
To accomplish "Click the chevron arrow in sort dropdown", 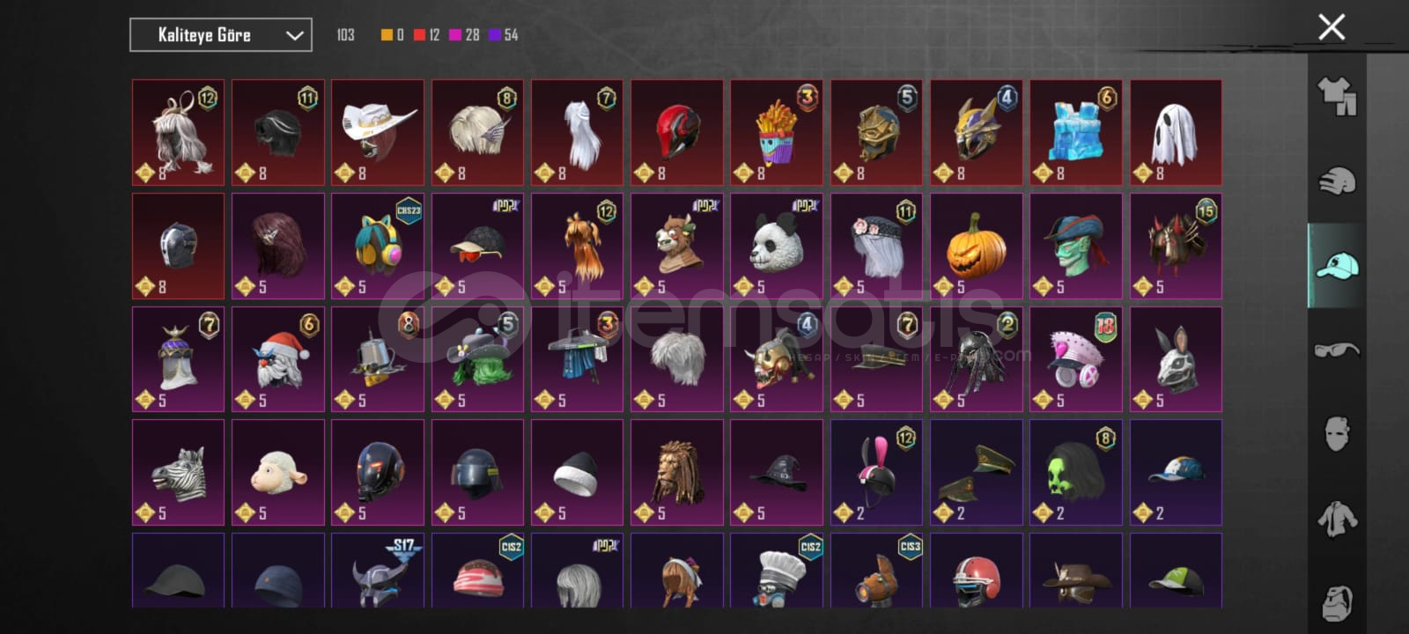I will pyautogui.click(x=295, y=35).
